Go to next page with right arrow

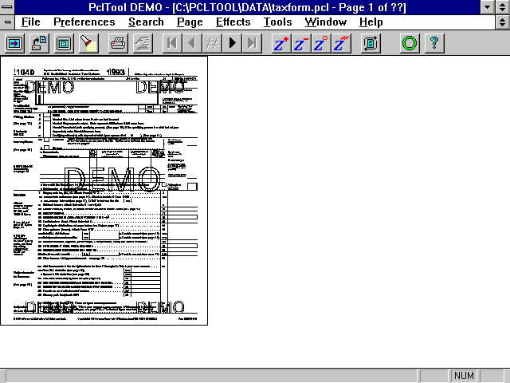[x=233, y=43]
